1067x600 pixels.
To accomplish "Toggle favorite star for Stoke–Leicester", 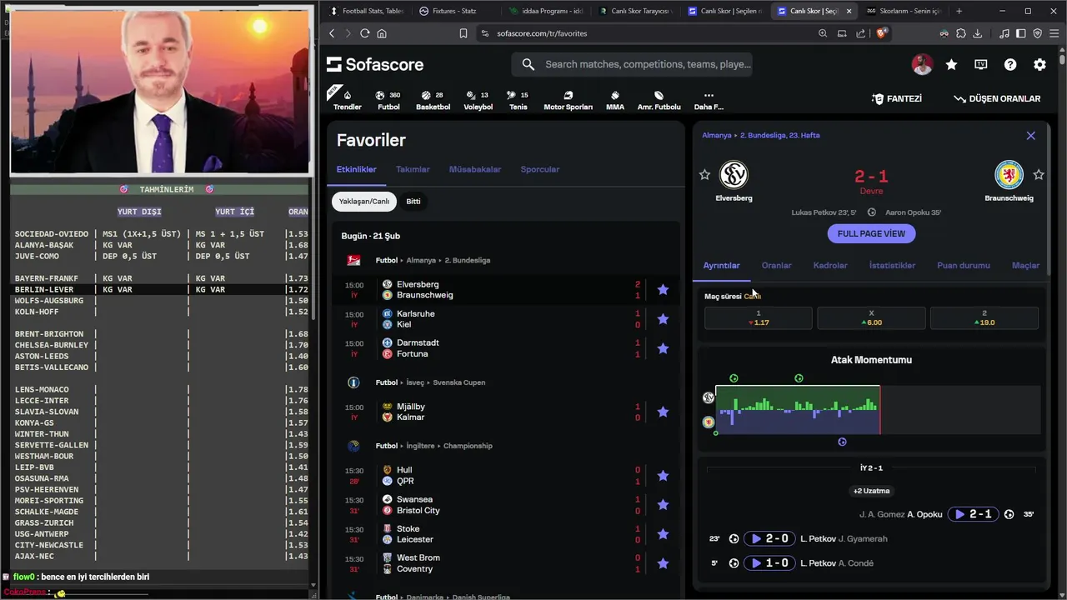I will coord(663,534).
